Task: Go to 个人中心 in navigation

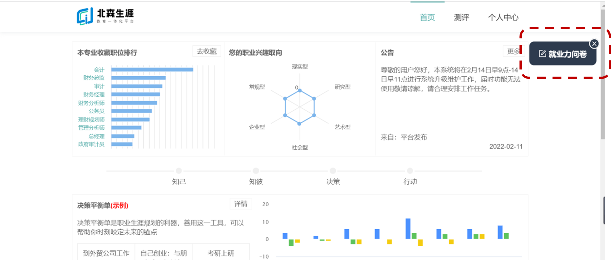Action: (x=503, y=17)
